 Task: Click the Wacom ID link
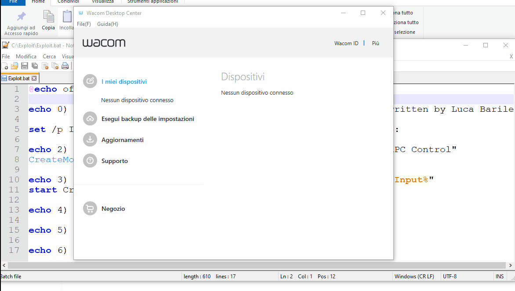[x=346, y=43]
